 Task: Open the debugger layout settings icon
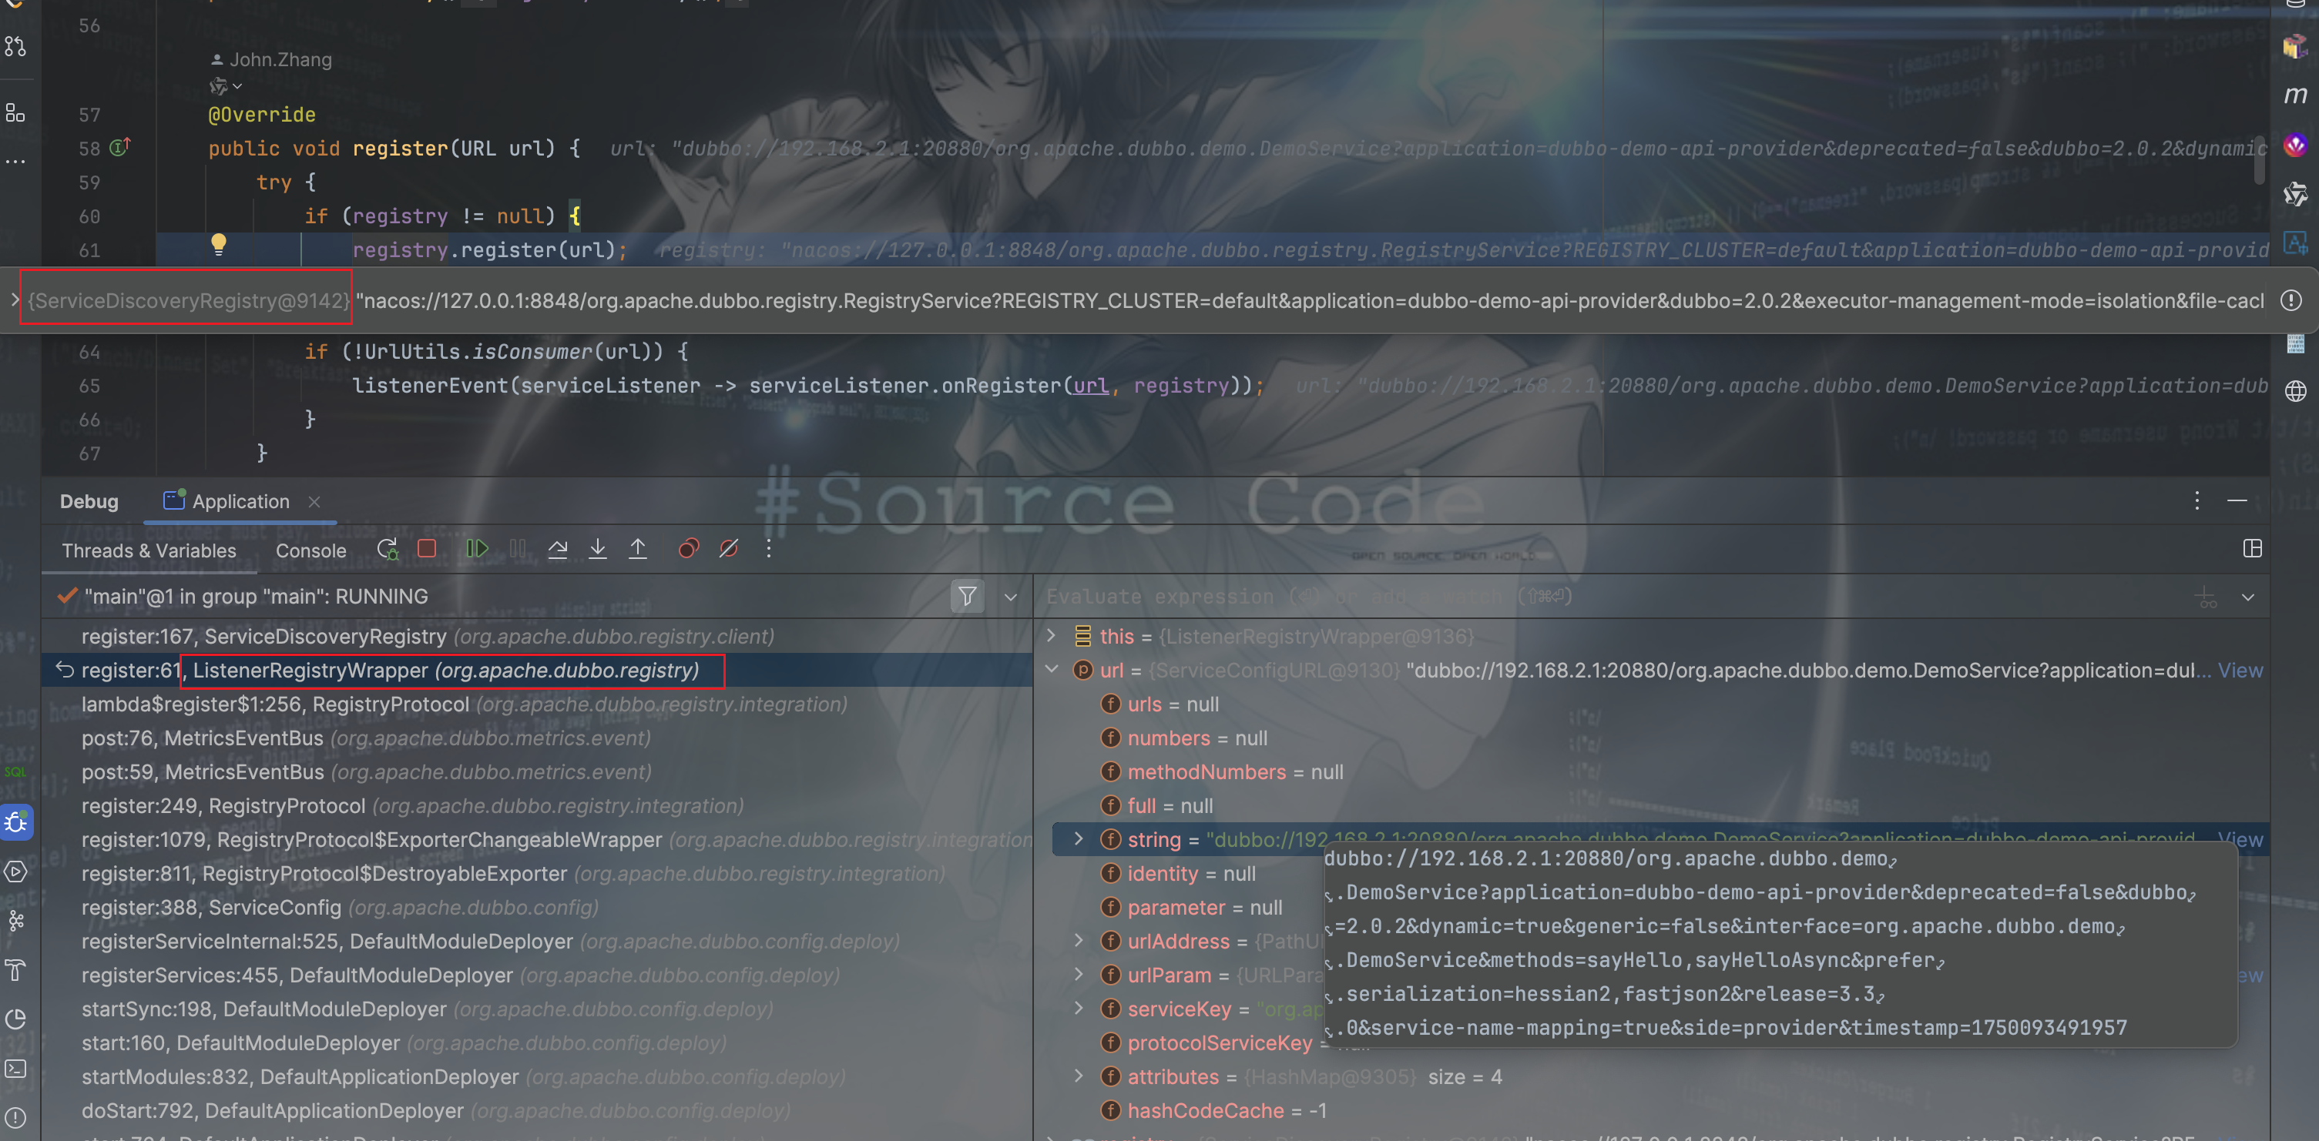[2253, 548]
